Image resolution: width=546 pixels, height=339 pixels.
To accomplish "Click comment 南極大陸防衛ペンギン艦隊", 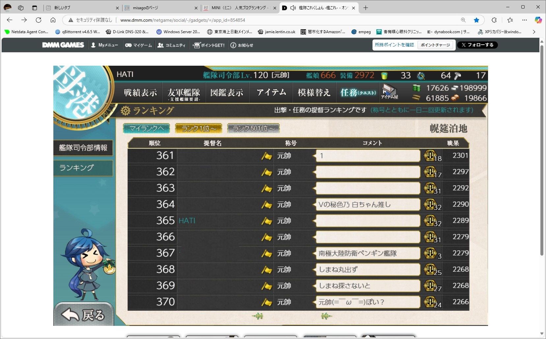I will click(368, 253).
